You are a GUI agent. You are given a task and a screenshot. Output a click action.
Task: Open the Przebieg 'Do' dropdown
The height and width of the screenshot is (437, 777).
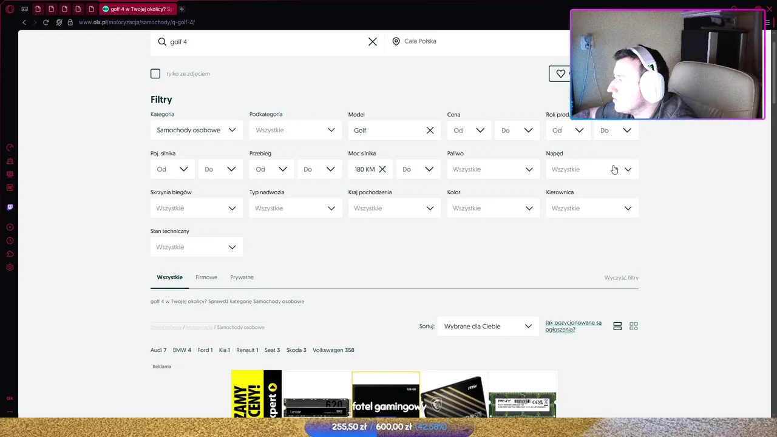pyautogui.click(x=319, y=169)
